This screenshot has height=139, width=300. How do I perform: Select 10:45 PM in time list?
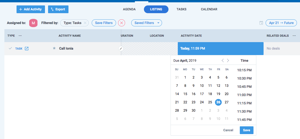tap(244, 87)
